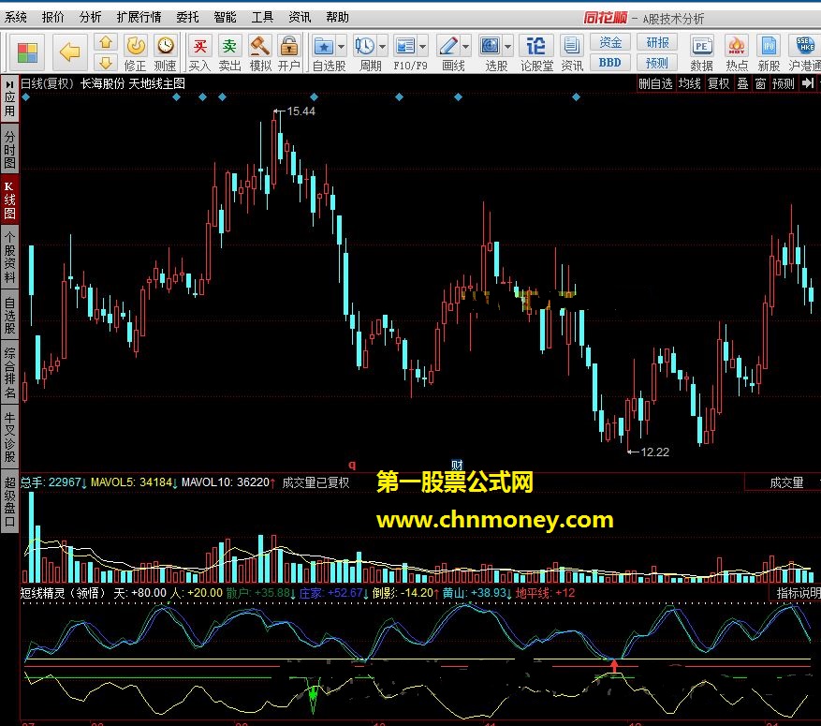Image resolution: width=821 pixels, height=726 pixels.
Task: Open the 系统 menu
Action: click(x=16, y=17)
